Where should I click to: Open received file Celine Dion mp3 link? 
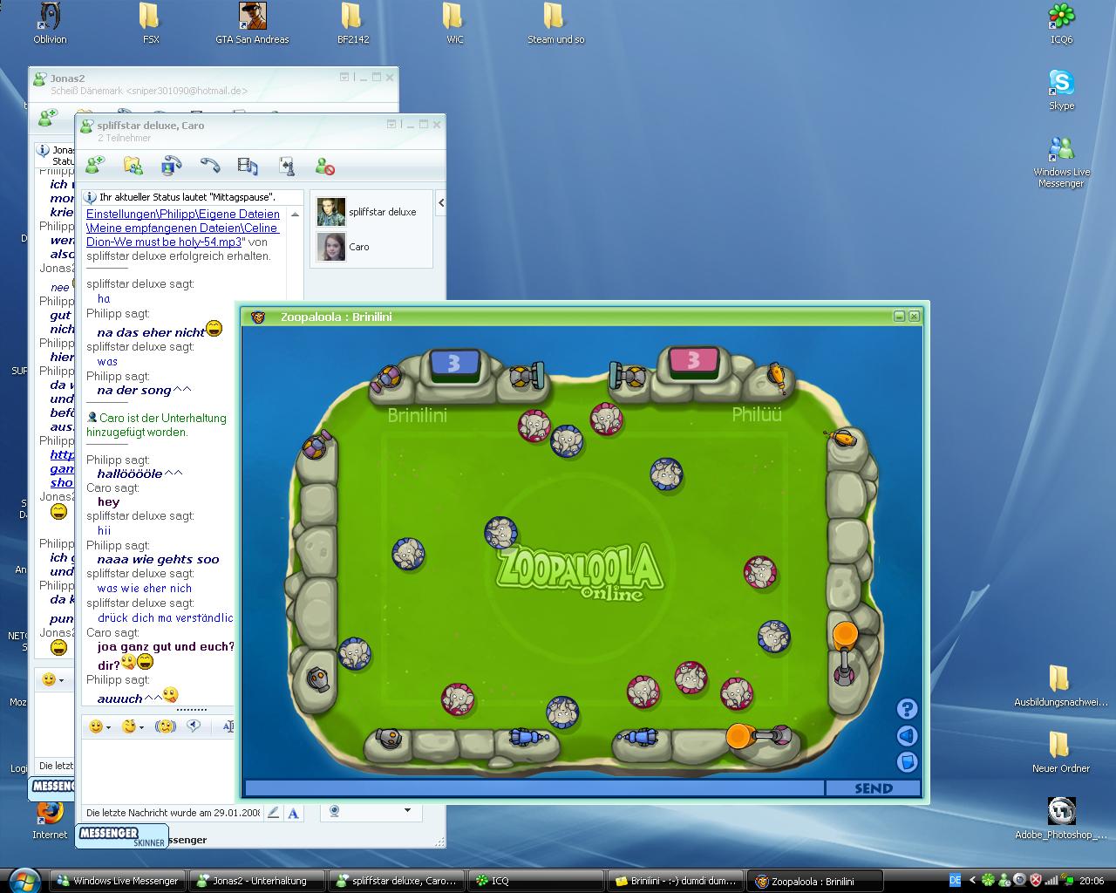tap(183, 228)
